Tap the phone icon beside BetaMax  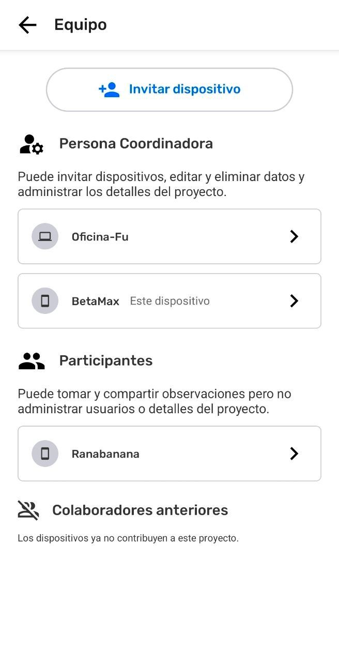pyautogui.click(x=45, y=301)
